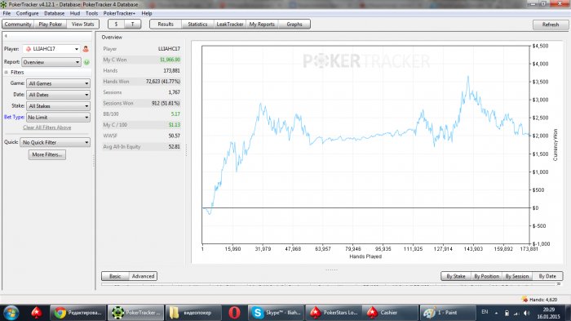The width and height of the screenshot is (571, 321).
Task: Click Clear All Filters Above link
Action: [47, 127]
